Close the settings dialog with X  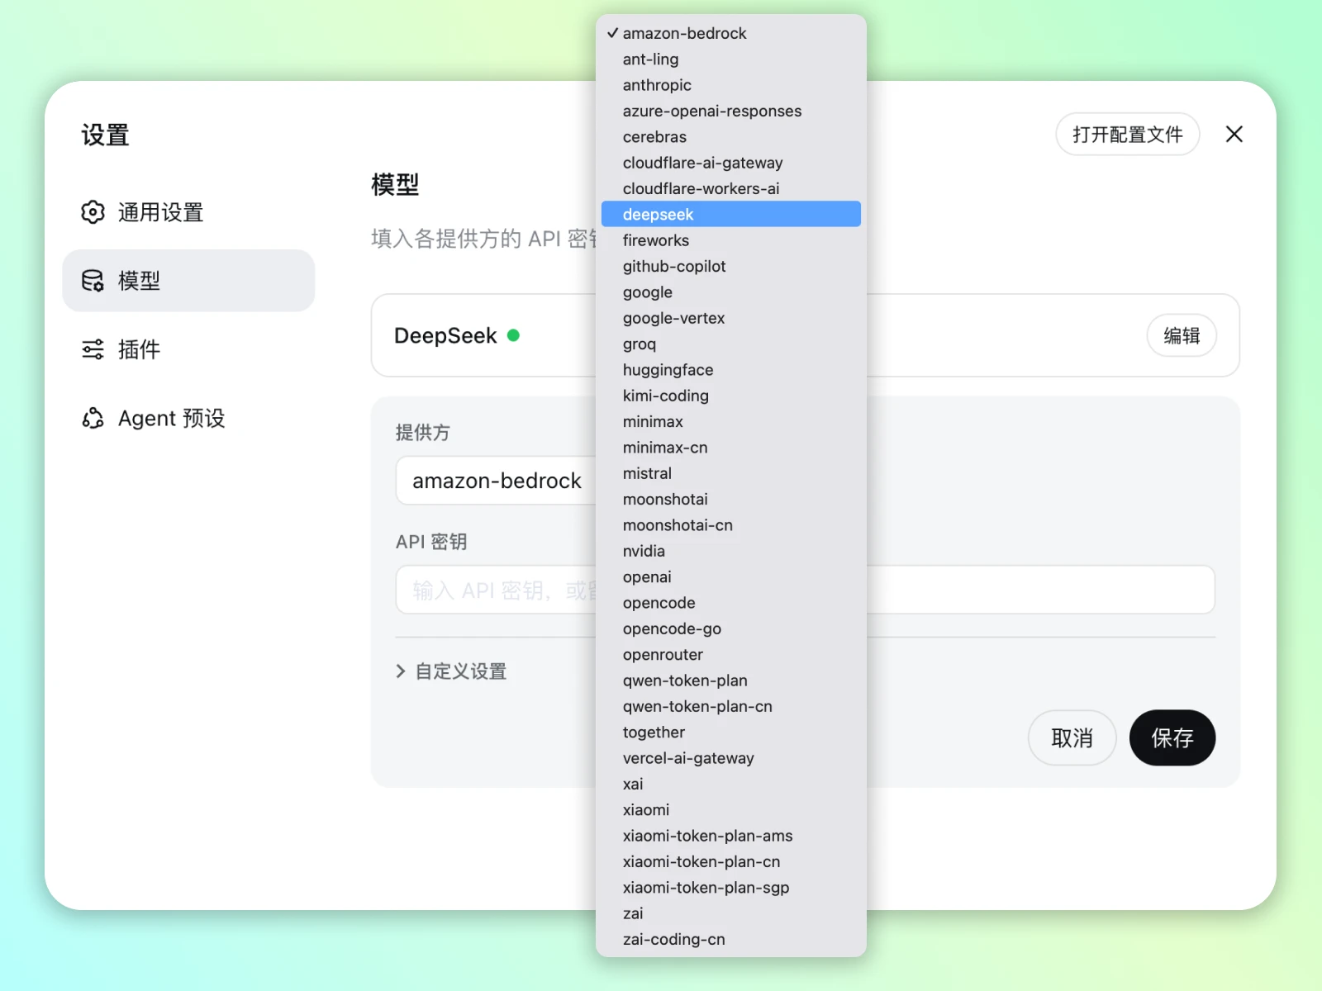[x=1234, y=134]
